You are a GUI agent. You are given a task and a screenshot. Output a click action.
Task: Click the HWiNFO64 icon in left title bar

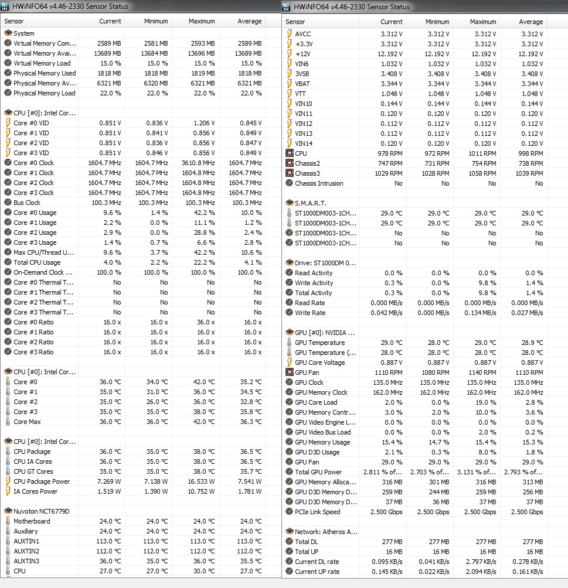(x=5, y=6)
